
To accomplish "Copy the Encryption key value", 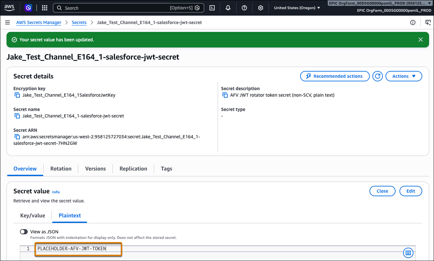I will pyautogui.click(x=17, y=95).
